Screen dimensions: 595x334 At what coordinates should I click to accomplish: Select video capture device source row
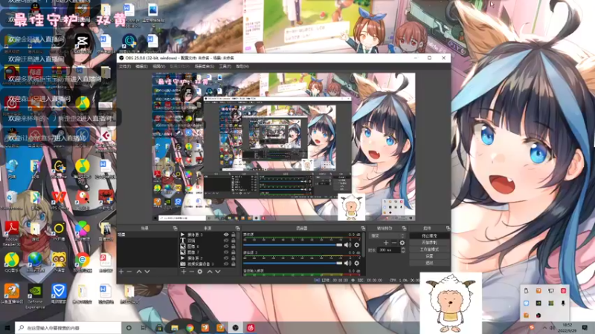(x=208, y=264)
